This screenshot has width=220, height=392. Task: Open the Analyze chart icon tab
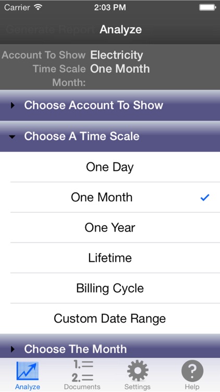(28, 371)
